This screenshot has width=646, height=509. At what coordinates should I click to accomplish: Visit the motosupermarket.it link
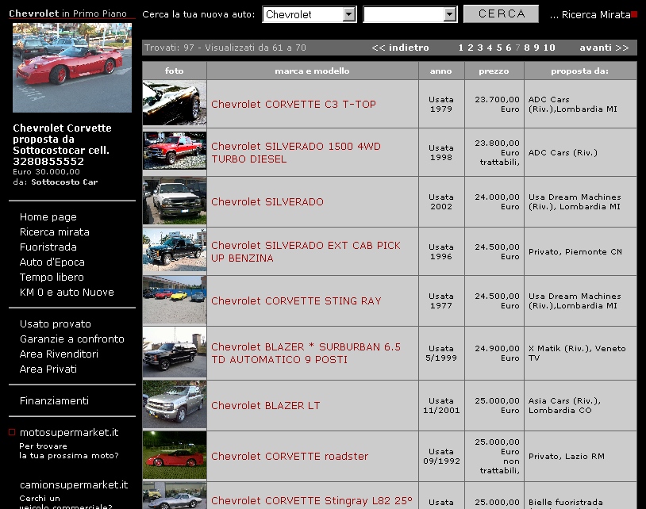tap(69, 432)
